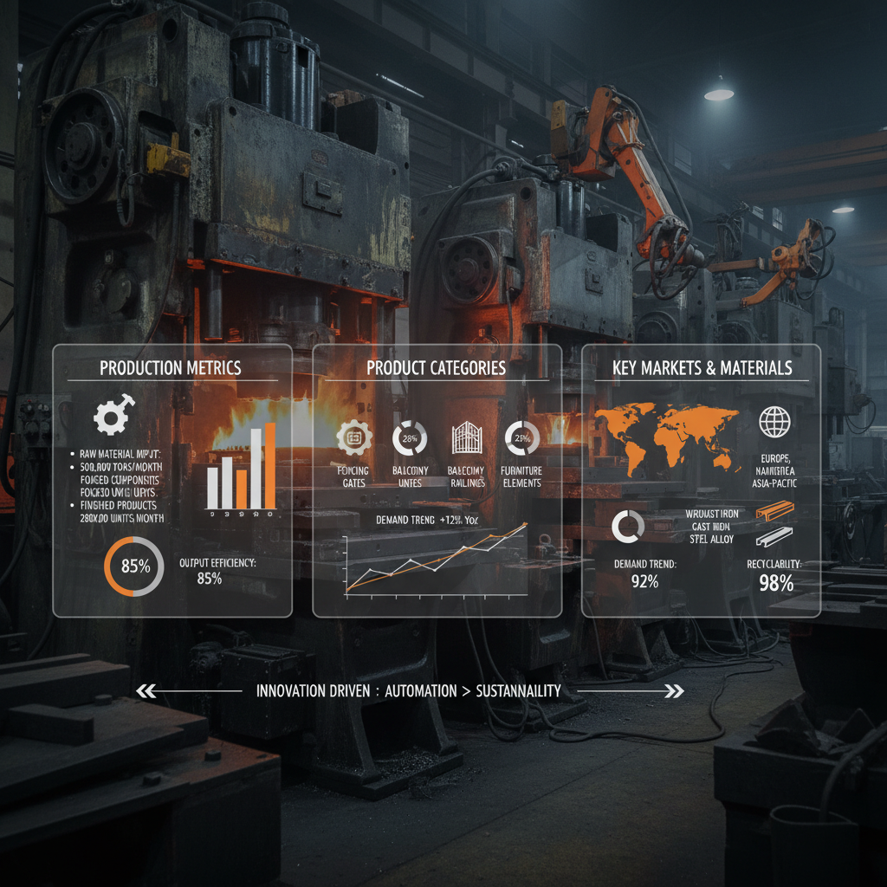Select the Forging Gates gear icon
The image size is (887, 887).
(353, 438)
